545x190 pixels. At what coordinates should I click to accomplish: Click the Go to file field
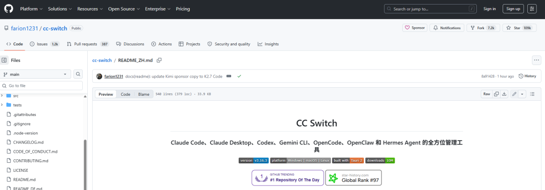(41, 86)
